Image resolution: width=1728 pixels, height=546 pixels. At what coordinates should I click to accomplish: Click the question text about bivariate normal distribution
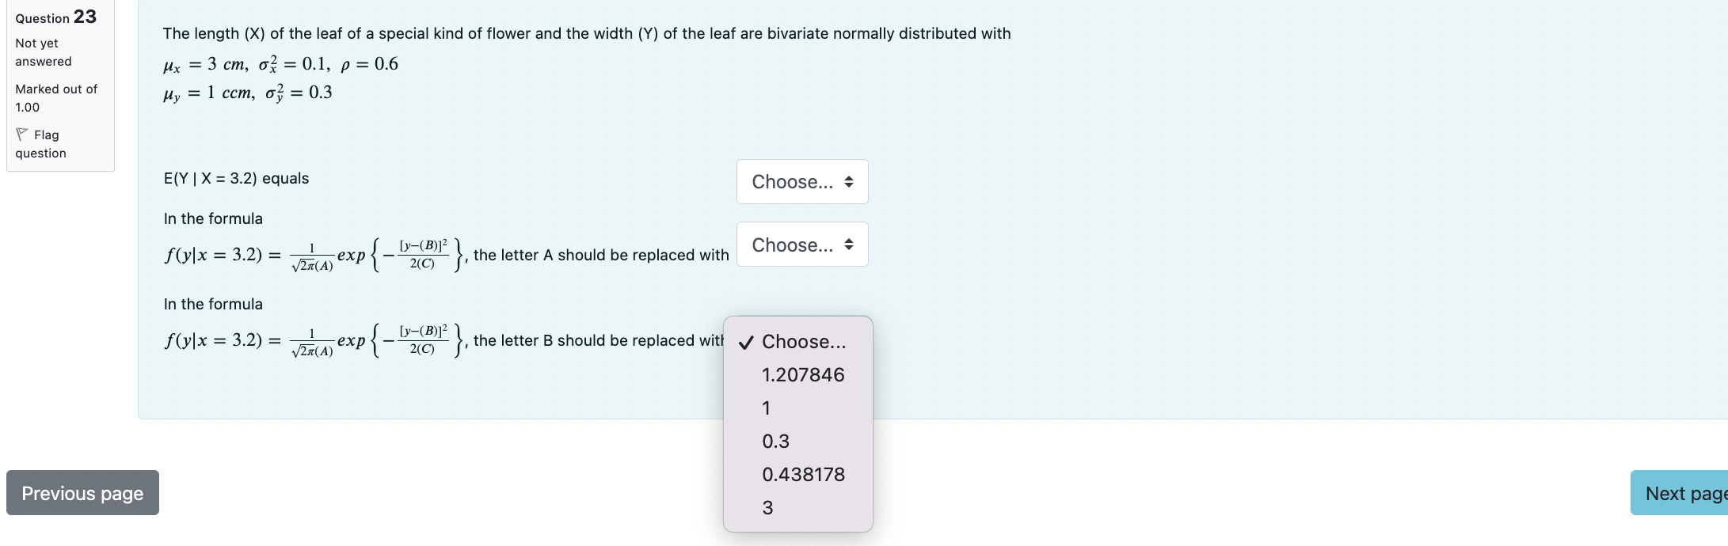tap(586, 33)
